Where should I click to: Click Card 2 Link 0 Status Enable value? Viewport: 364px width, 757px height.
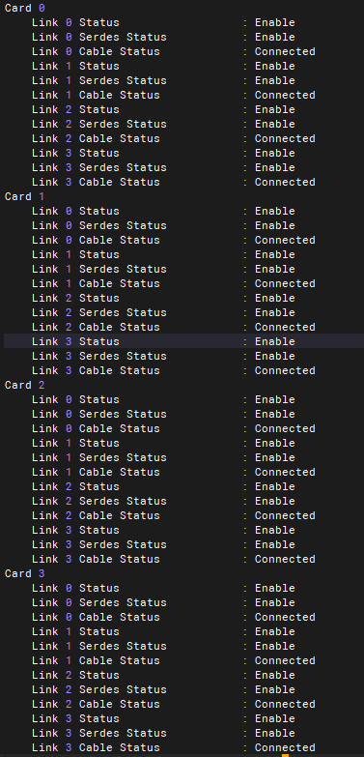pyautogui.click(x=275, y=399)
